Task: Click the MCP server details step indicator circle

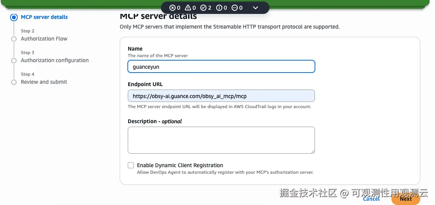Action: [x=14, y=17]
